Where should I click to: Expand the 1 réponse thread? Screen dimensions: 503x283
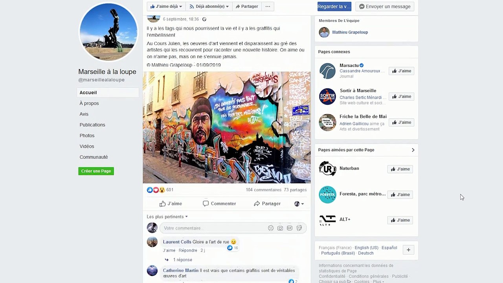point(182,260)
